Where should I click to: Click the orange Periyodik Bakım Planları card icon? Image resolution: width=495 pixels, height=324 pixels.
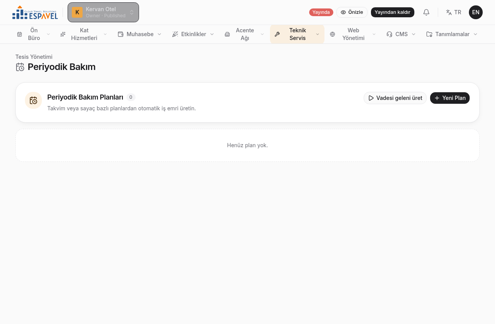tap(33, 100)
